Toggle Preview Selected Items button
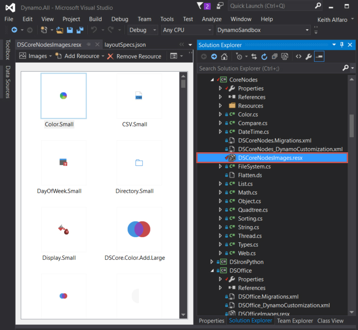The width and height of the screenshot is (358, 330). 319,57
